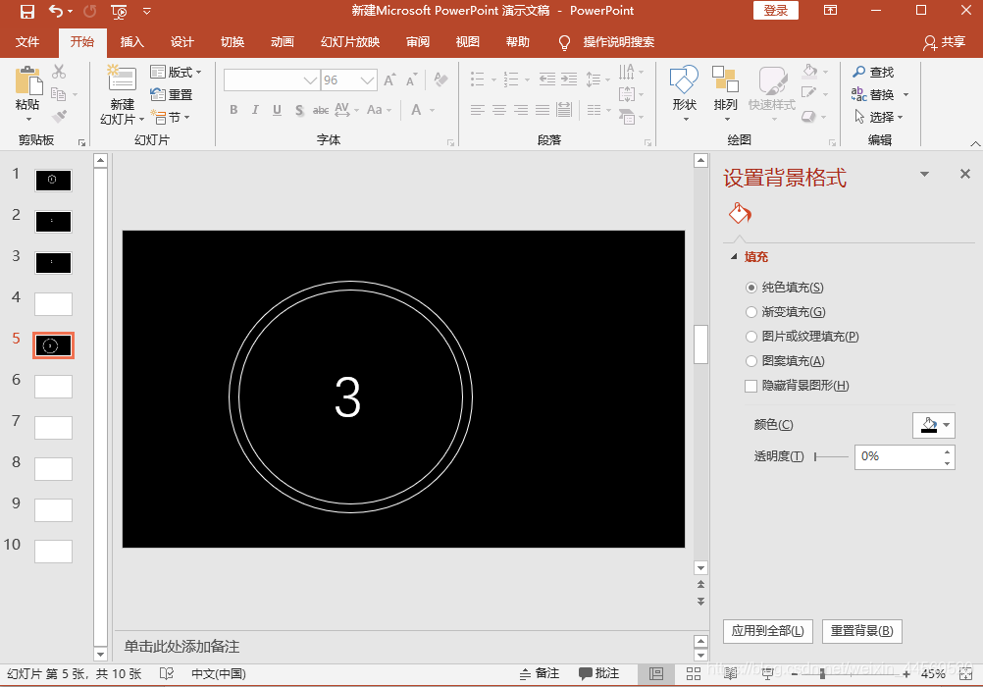Center text alignment icon
983x687 pixels.
click(499, 111)
